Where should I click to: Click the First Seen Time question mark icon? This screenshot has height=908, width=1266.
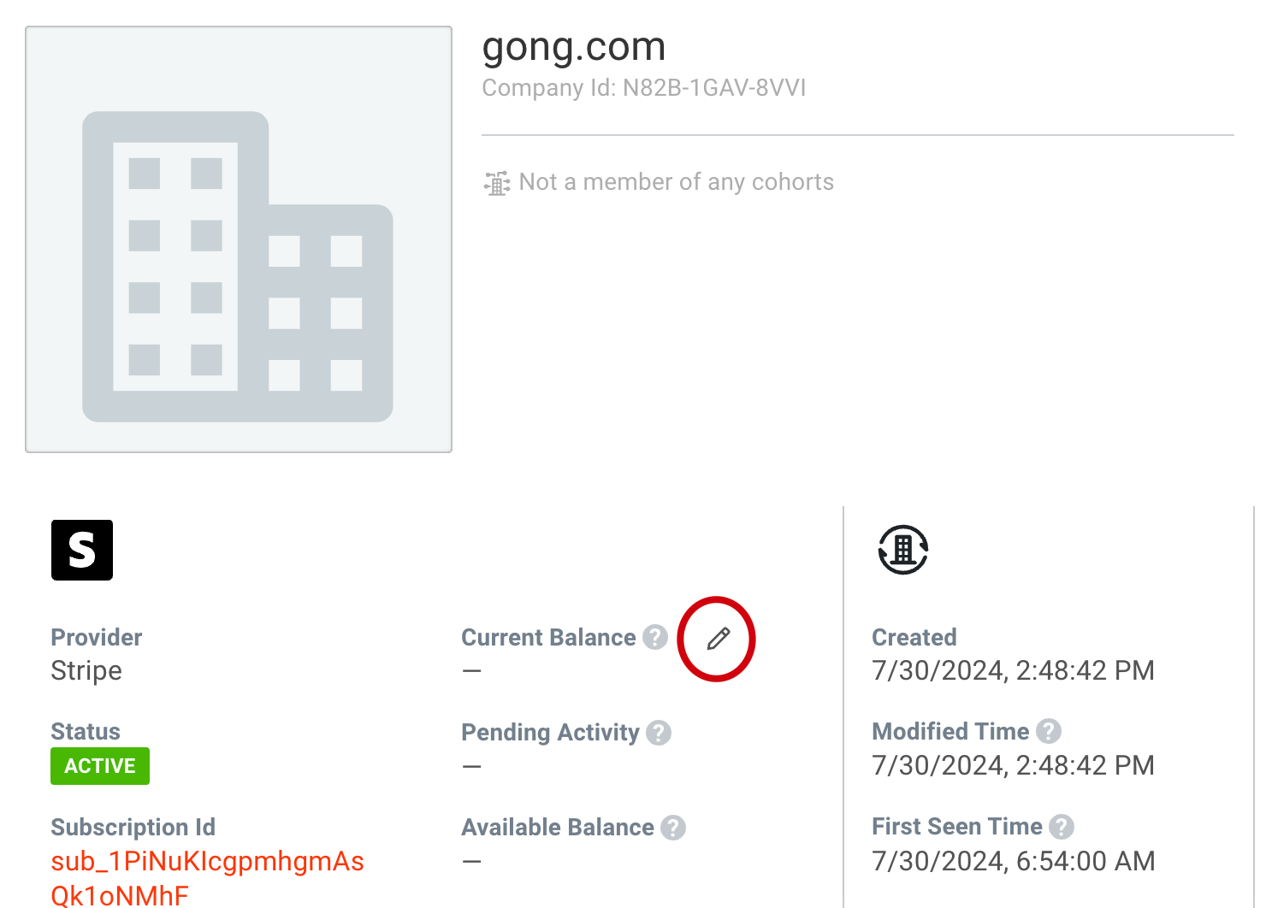click(1063, 827)
